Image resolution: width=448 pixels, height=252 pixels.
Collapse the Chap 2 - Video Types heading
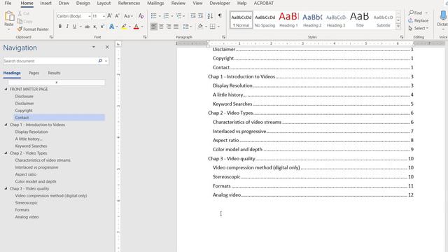tap(6, 153)
